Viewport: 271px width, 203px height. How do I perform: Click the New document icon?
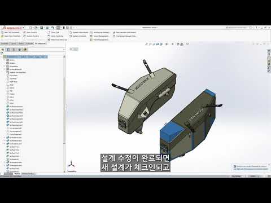(x=30, y=28)
